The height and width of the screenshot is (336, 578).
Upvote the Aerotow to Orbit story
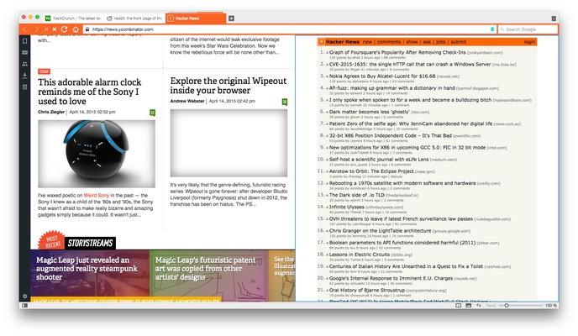coord(327,171)
